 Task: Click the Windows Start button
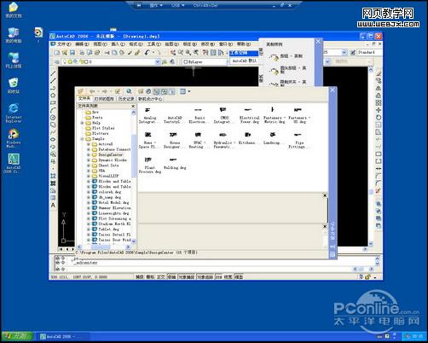click(18, 336)
